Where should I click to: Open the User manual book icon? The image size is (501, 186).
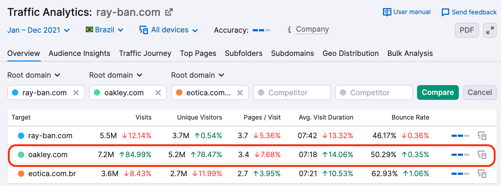coord(387,12)
